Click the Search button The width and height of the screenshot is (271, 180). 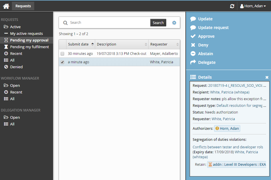tap(158, 22)
